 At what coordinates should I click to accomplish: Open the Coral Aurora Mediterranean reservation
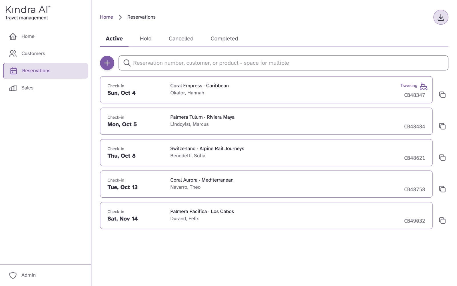(266, 184)
